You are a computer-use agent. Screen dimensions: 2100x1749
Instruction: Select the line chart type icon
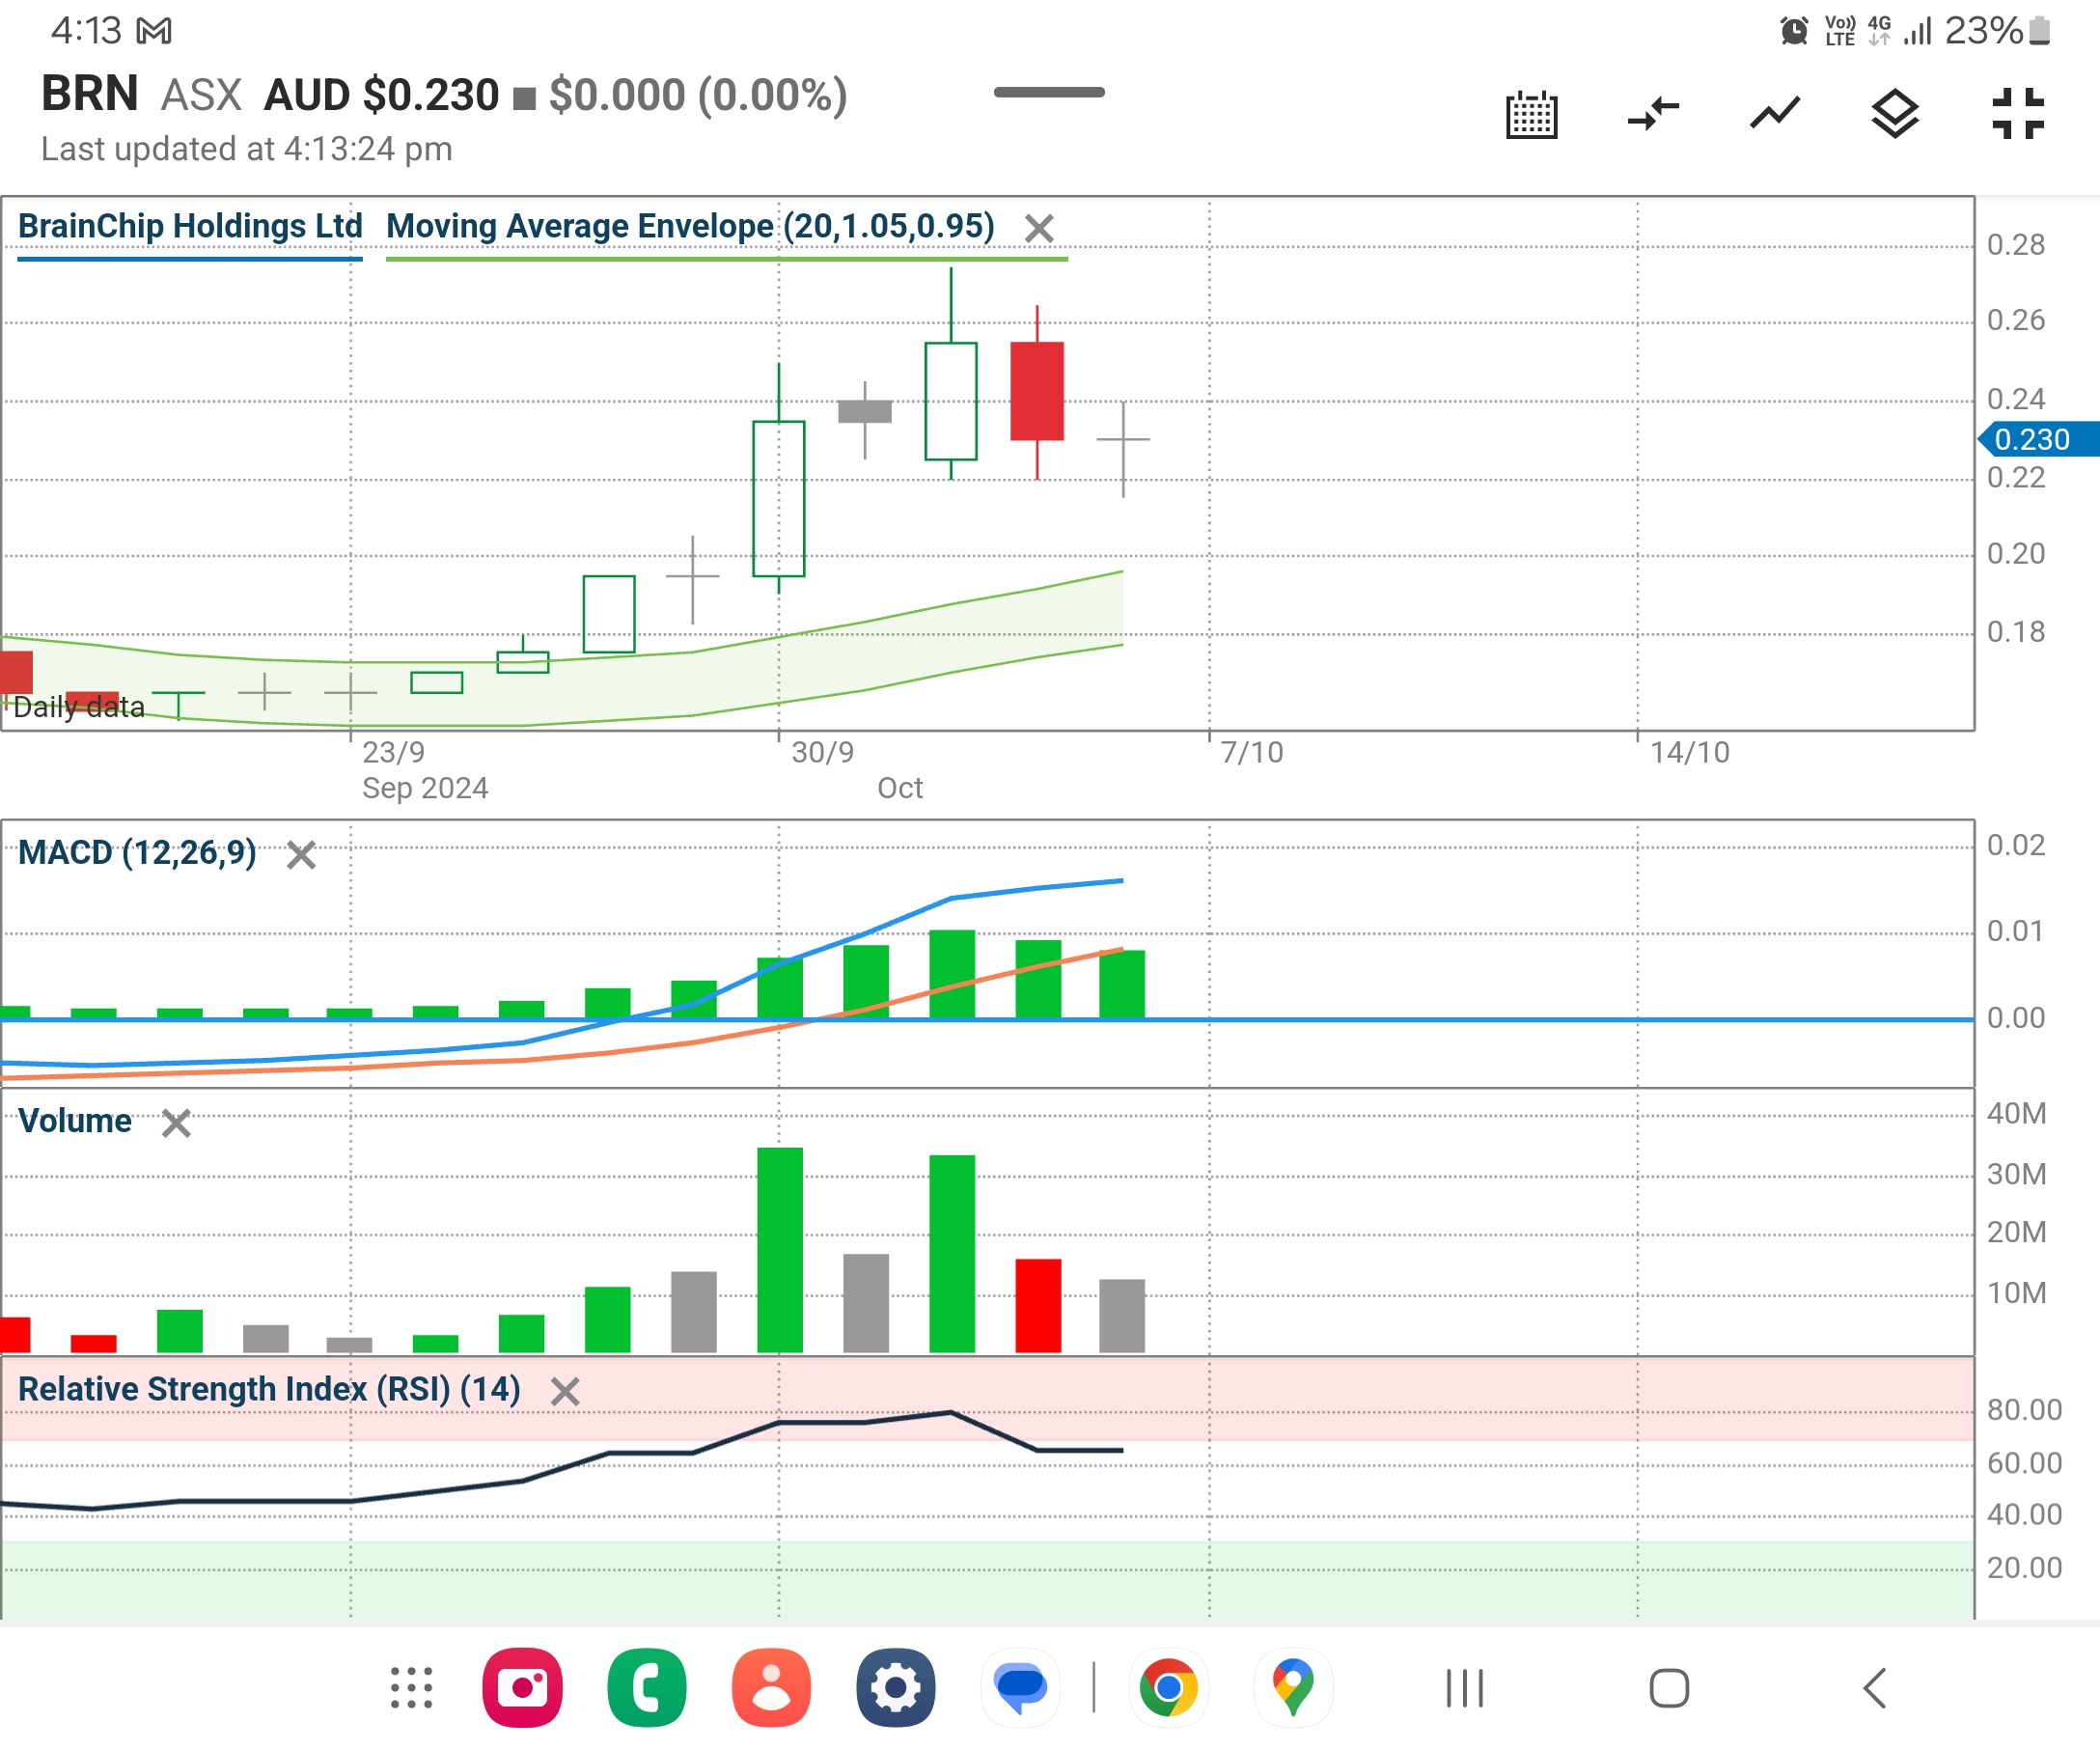coord(1775,114)
